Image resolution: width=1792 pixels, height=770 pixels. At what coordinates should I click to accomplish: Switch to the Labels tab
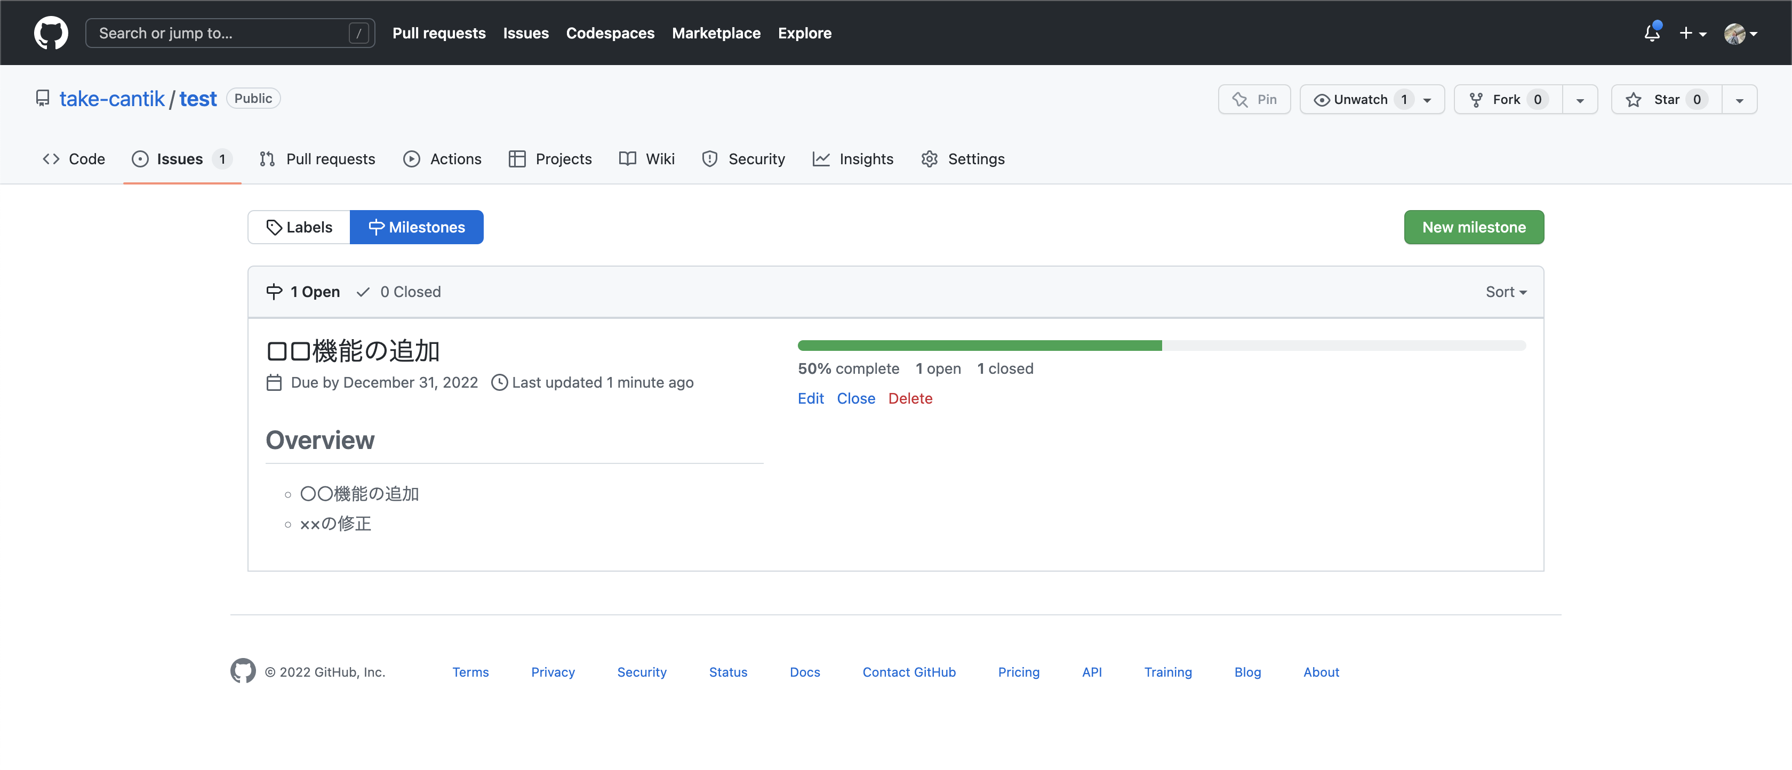pyautogui.click(x=299, y=228)
